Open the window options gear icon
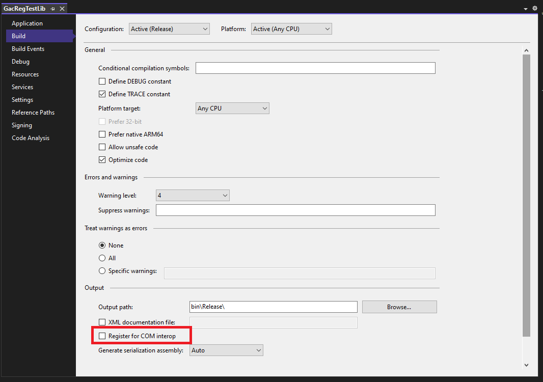Screen dimensions: 543x382 click(534, 8)
